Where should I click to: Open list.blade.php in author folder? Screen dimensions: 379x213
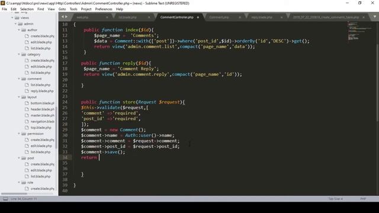[x=40, y=49]
